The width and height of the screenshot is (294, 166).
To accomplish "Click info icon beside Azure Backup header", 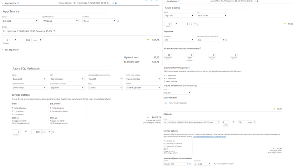I will tap(178, 1).
